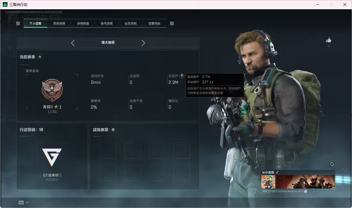352x208 pixels.
Task: Click the E key hint after the tabs
Action: click(172, 23)
